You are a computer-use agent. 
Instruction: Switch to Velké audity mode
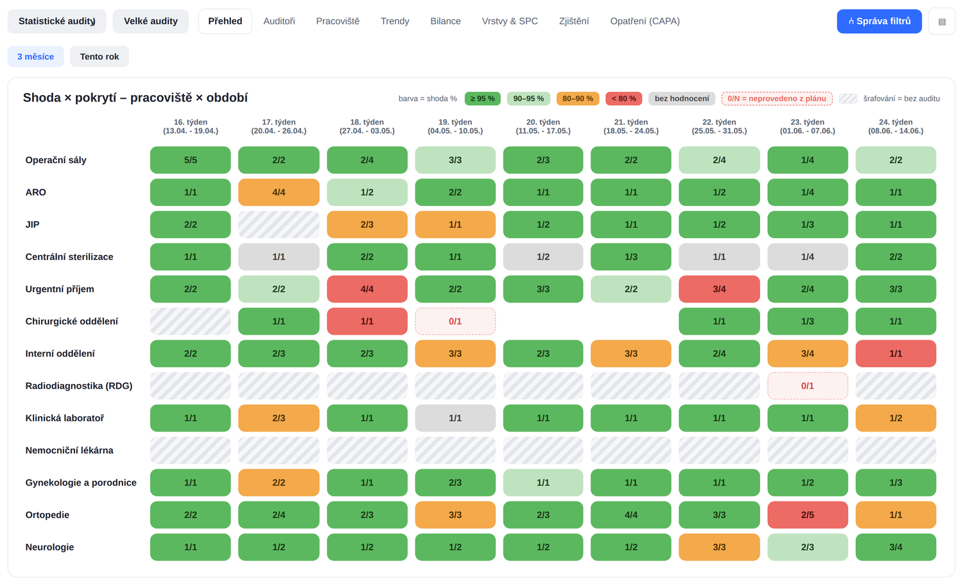151,21
